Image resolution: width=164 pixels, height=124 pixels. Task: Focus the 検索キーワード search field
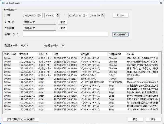tap(65, 34)
